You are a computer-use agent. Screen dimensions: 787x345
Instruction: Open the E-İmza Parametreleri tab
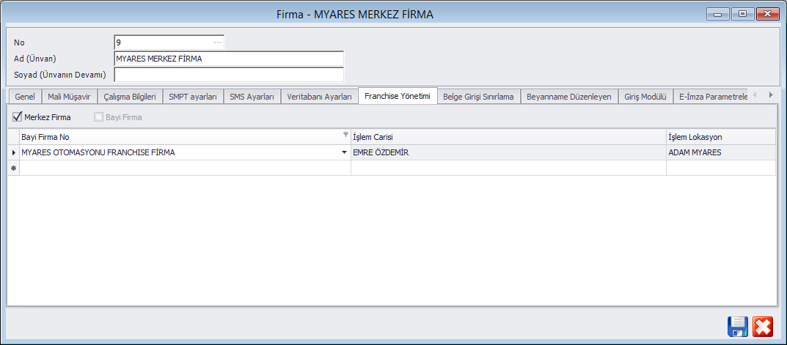pyautogui.click(x=711, y=97)
